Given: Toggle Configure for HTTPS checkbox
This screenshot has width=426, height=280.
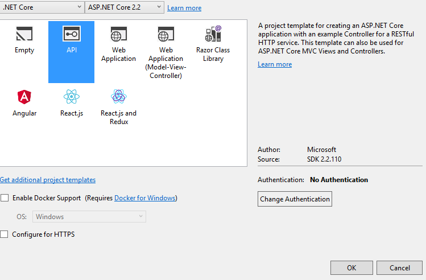Looking at the screenshot, I should (x=4, y=234).
